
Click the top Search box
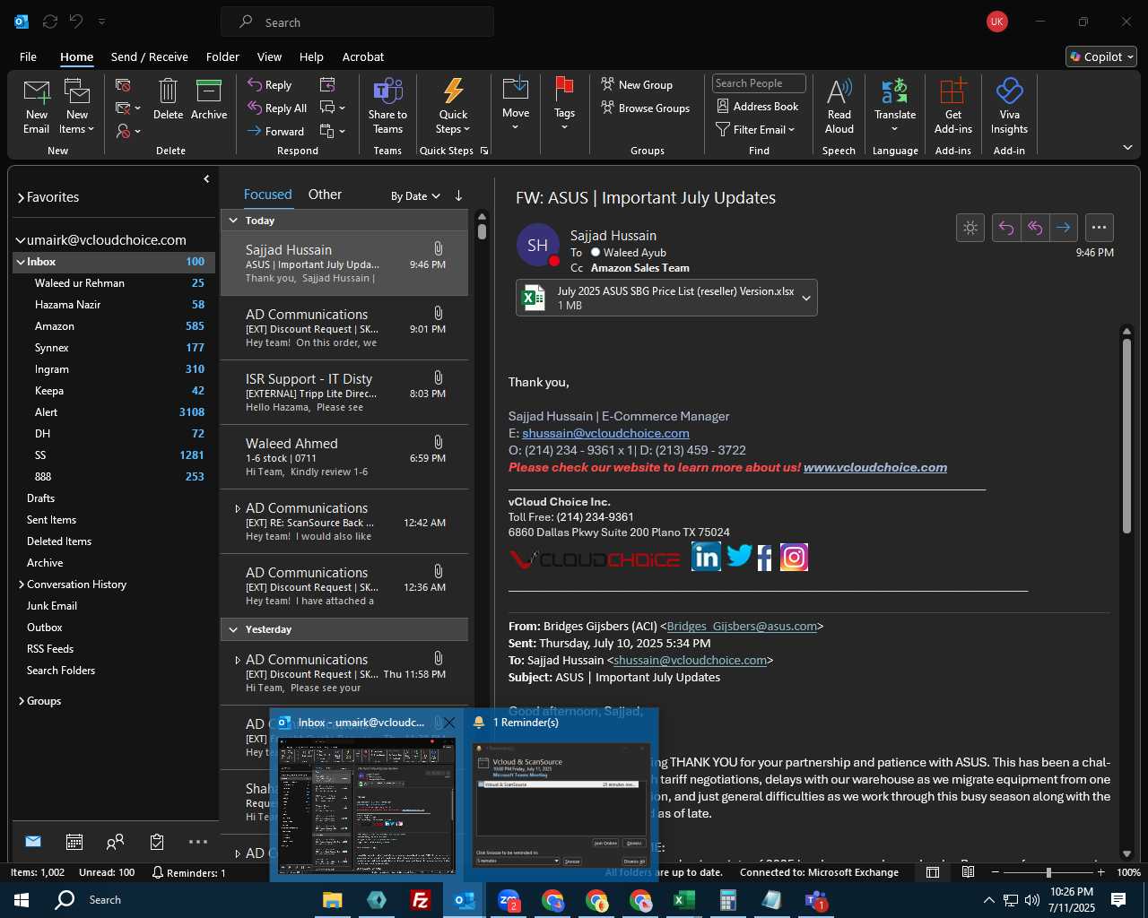click(357, 22)
